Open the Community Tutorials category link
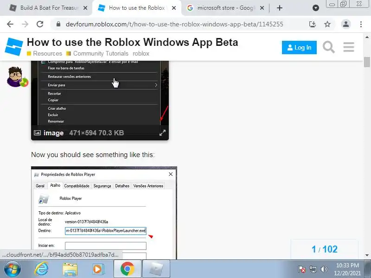The width and height of the screenshot is (371, 278). (x=97, y=54)
